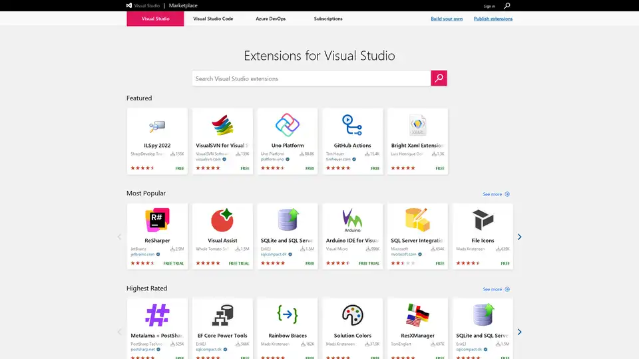Open the Arduino IDE extension icon

[x=352, y=219]
